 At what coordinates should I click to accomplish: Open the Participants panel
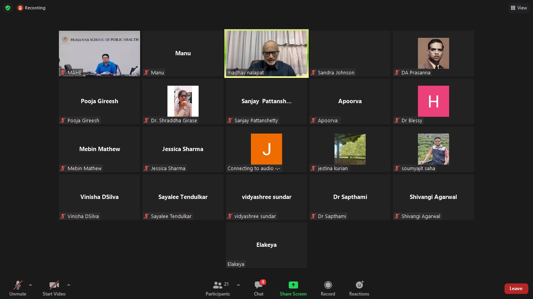(x=218, y=288)
